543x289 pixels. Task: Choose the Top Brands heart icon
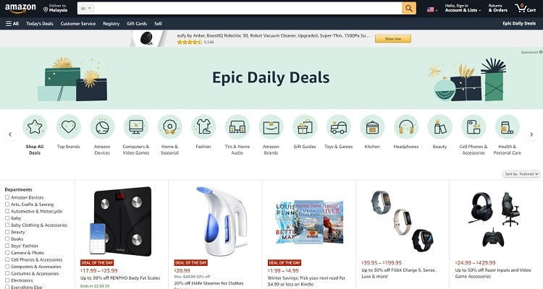69,127
